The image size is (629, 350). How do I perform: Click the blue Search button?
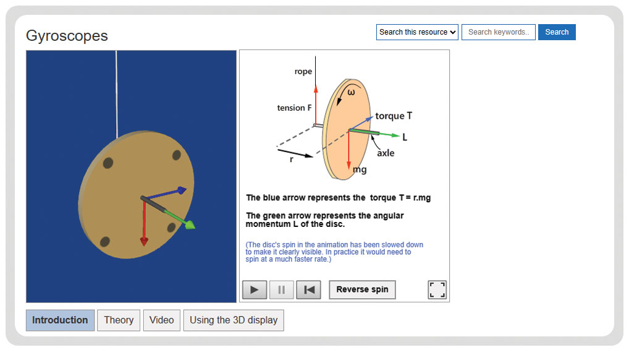(x=557, y=32)
